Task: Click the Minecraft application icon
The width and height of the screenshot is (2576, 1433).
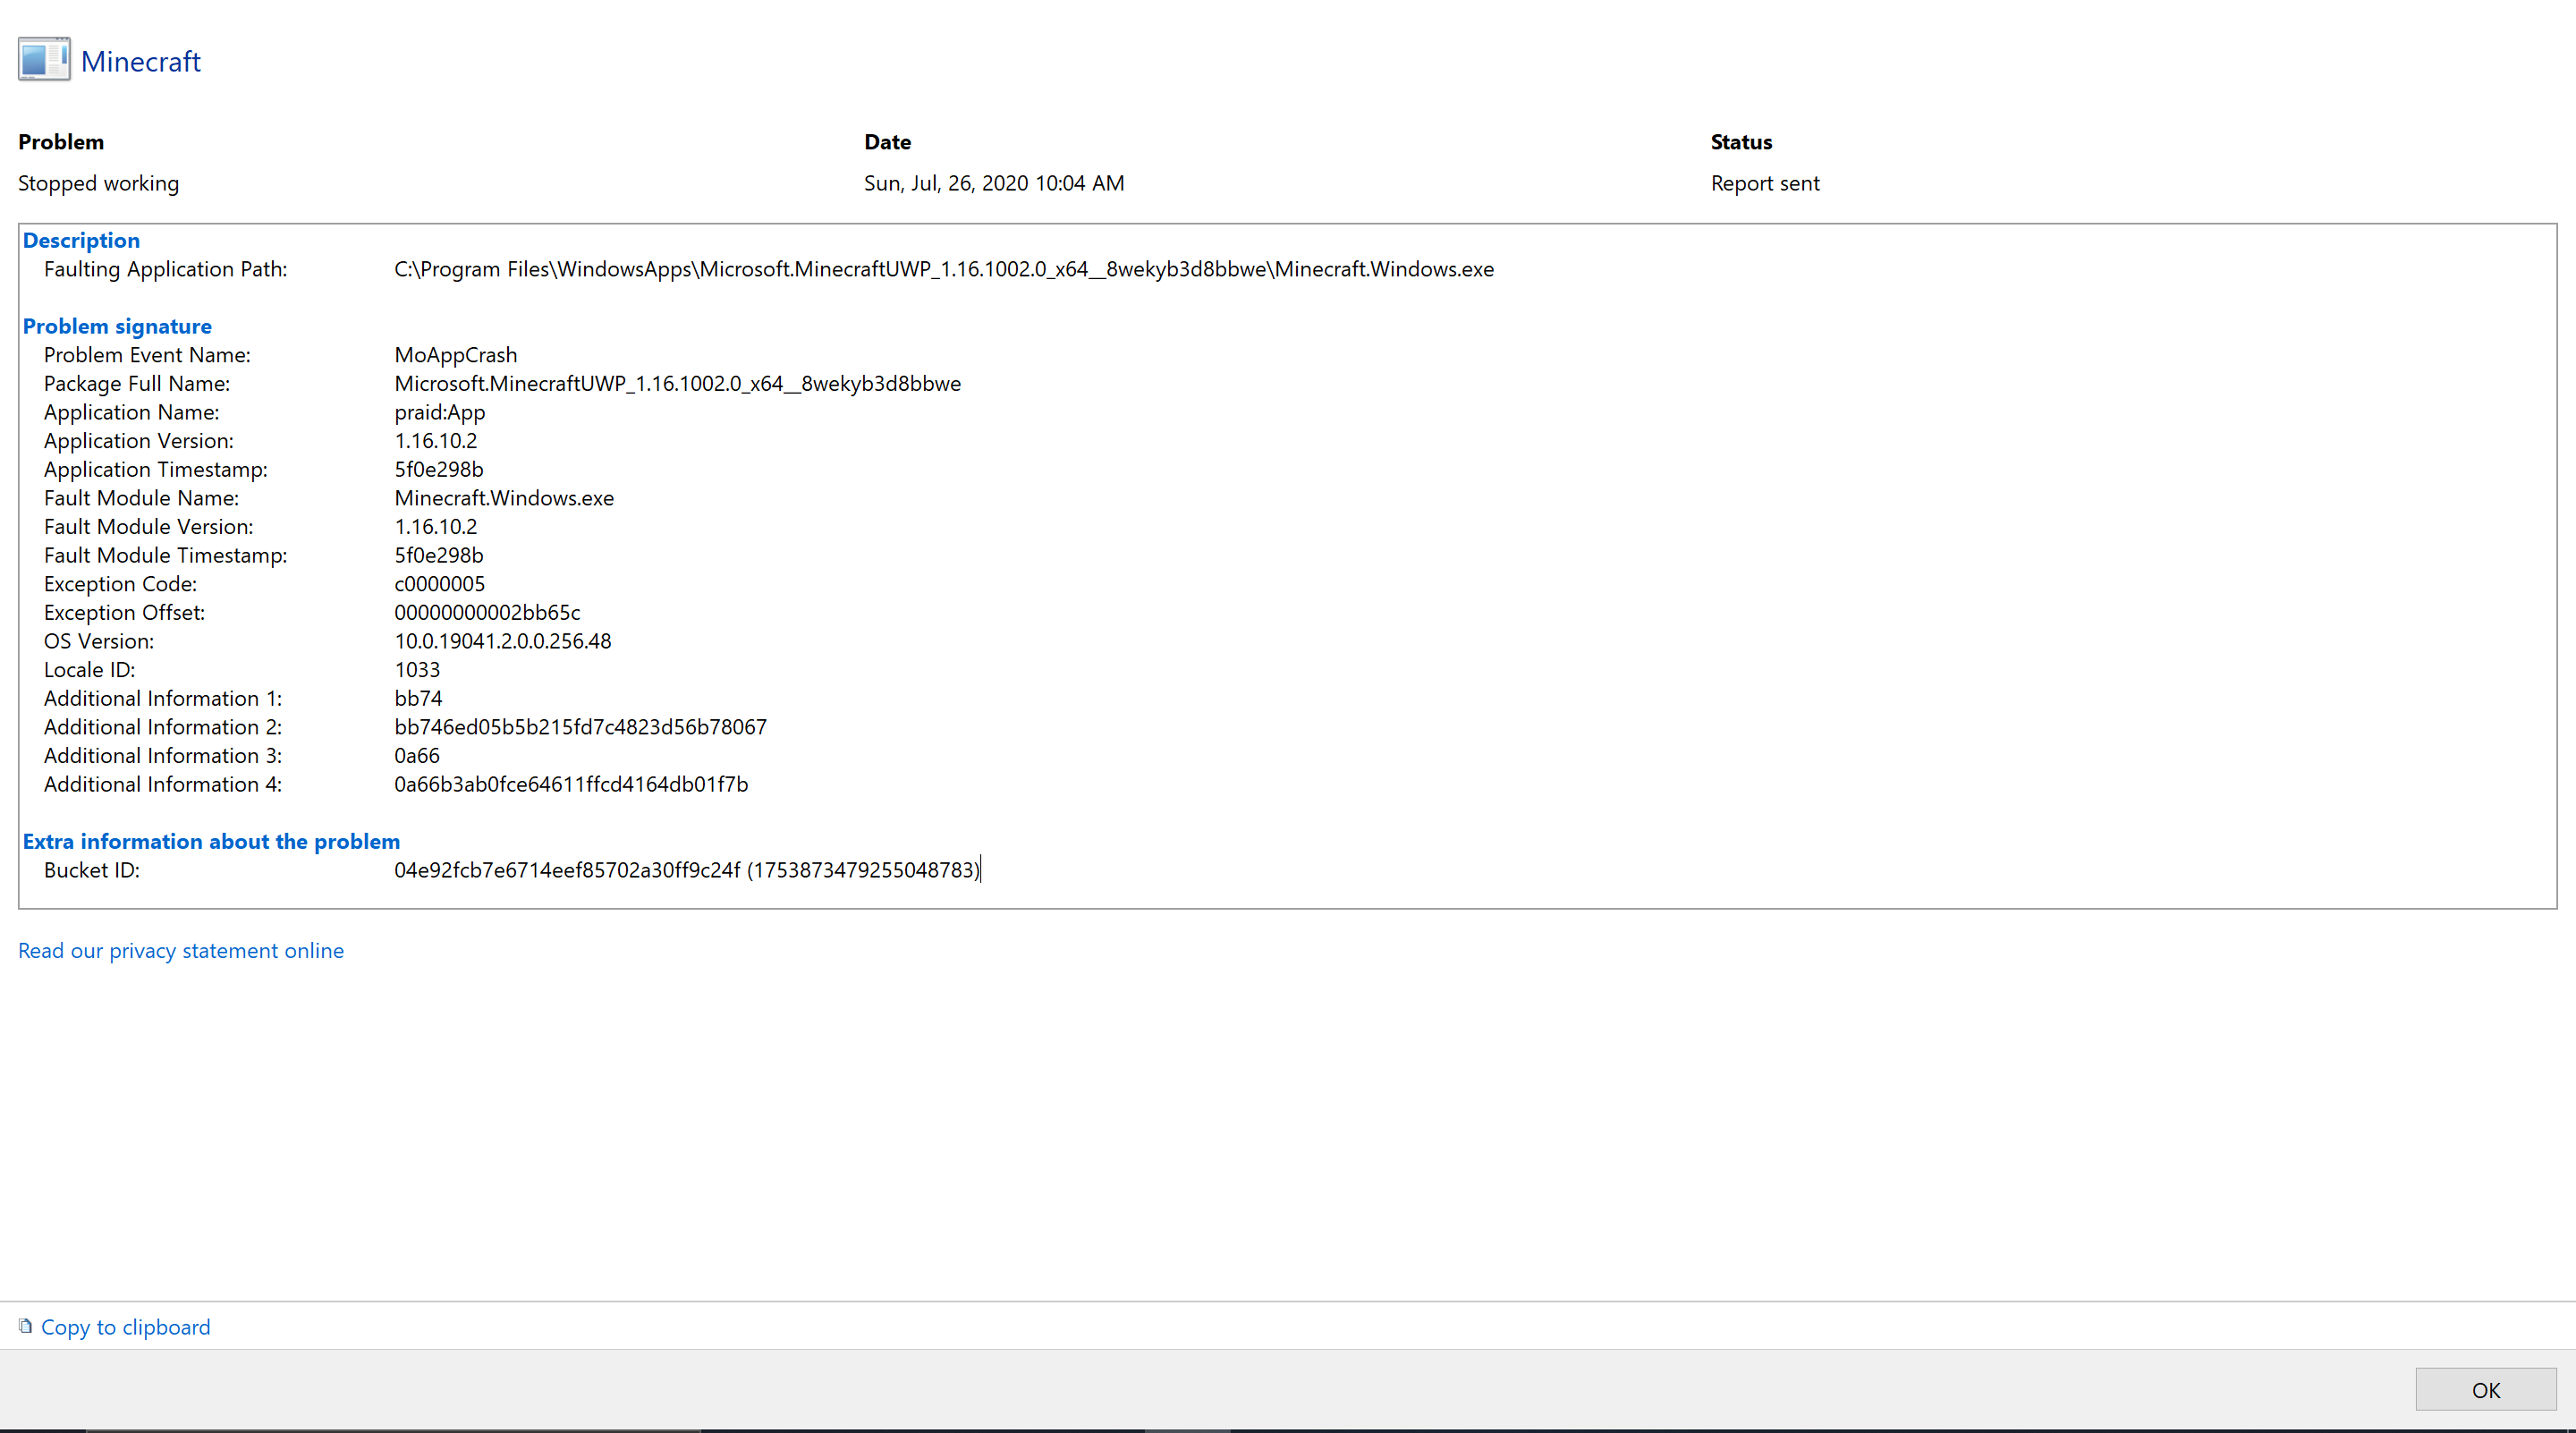Action: click(x=44, y=60)
